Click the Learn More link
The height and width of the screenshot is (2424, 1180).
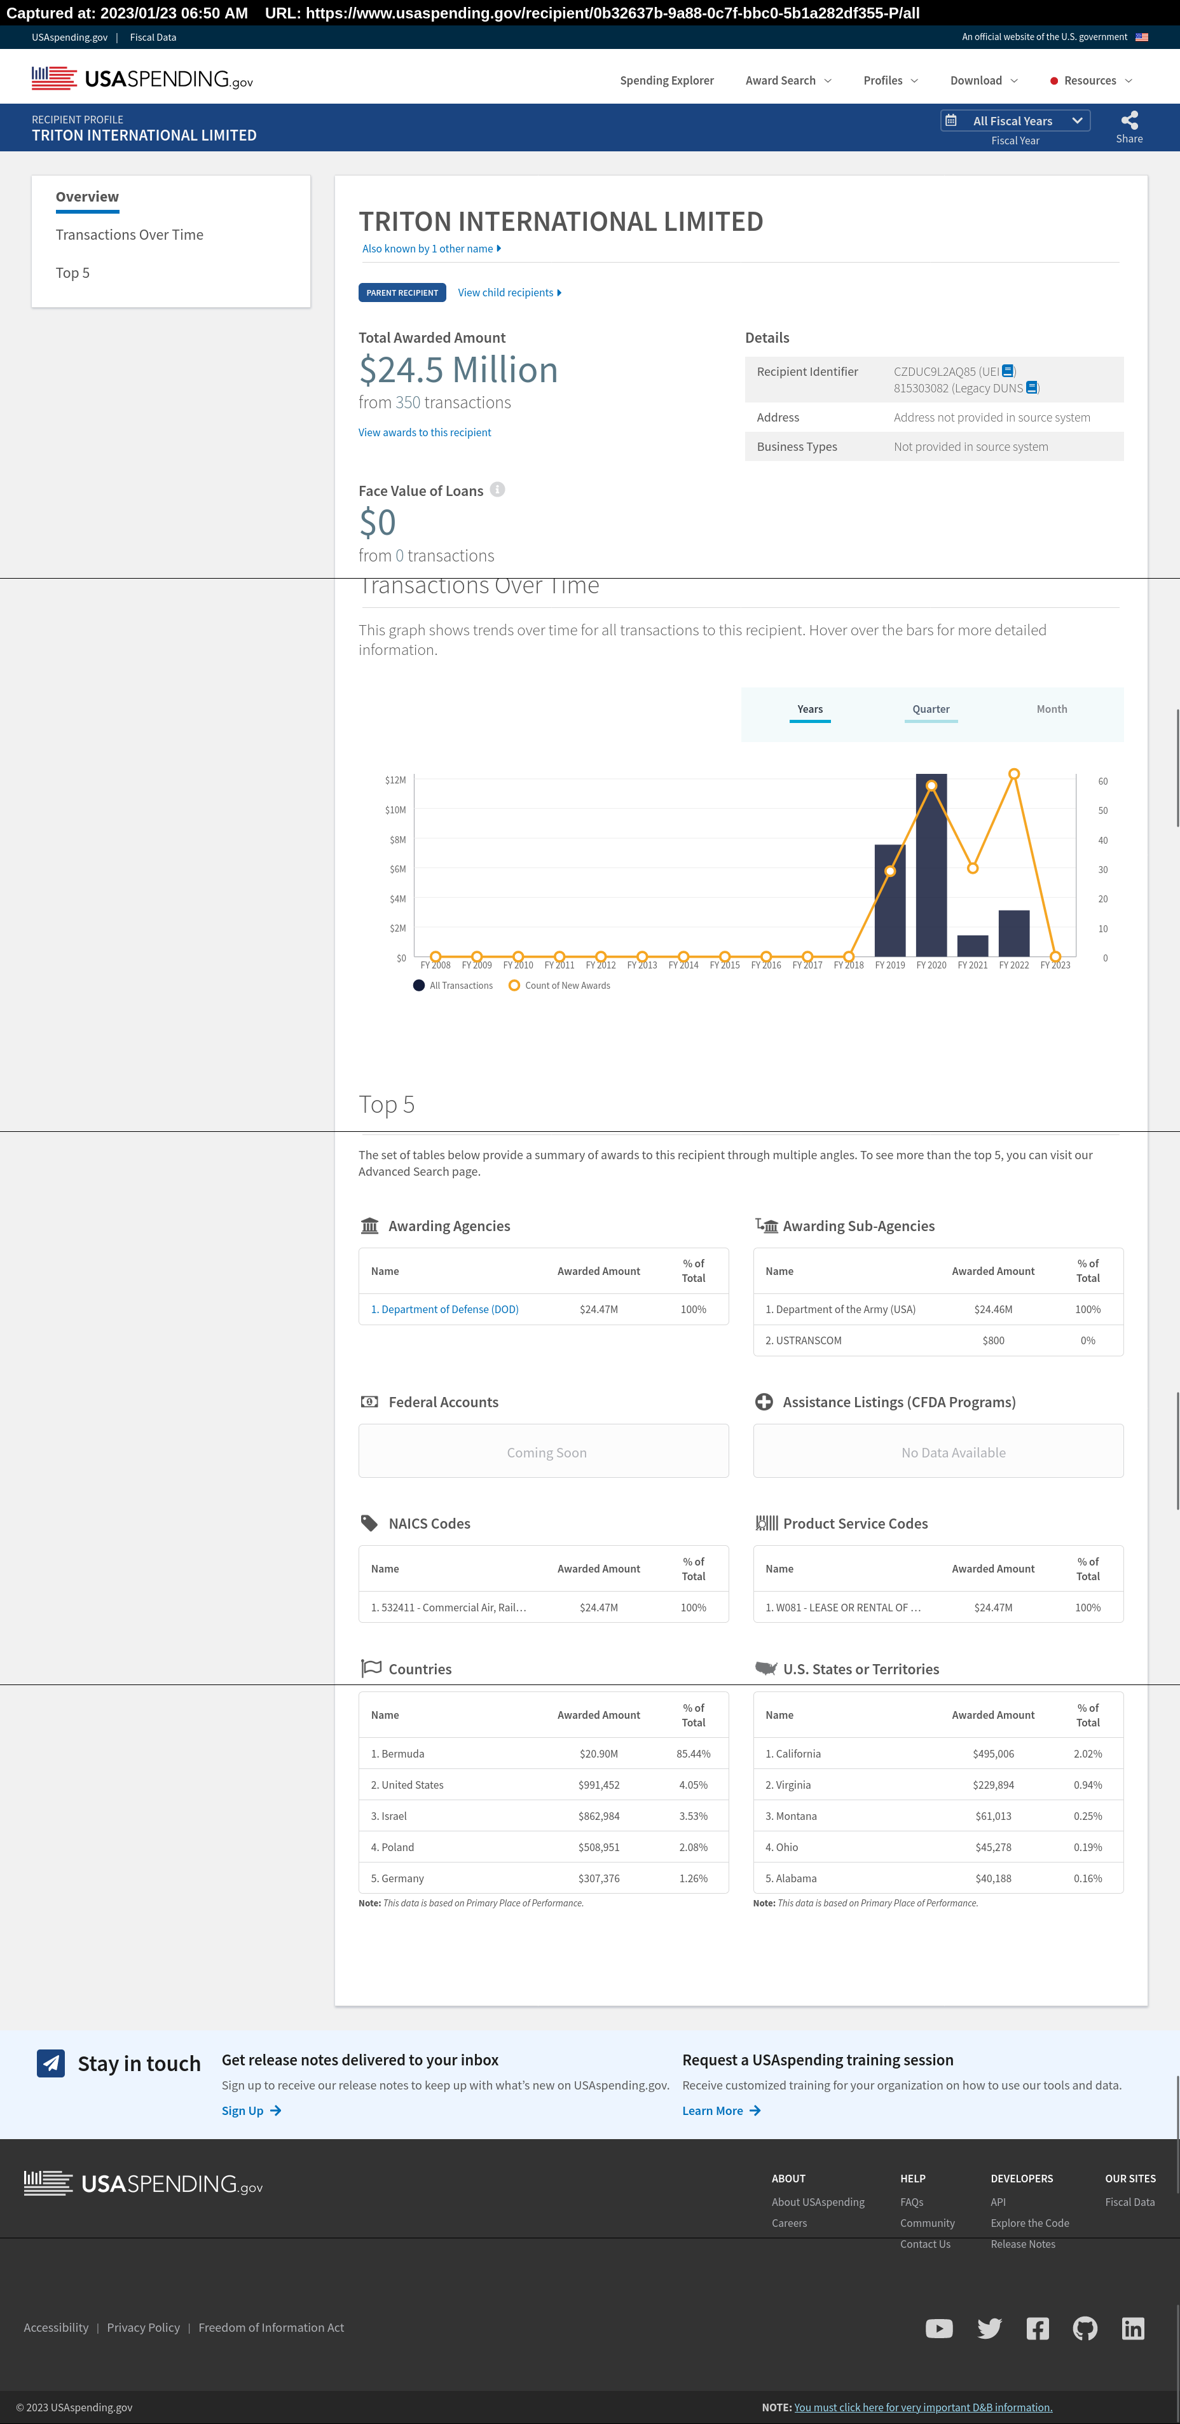721,2110
